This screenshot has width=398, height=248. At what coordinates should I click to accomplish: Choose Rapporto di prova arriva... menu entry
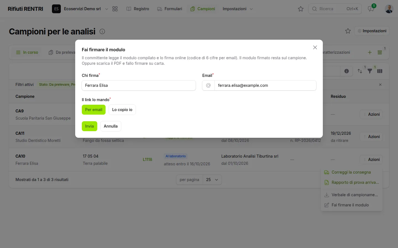[352, 182]
